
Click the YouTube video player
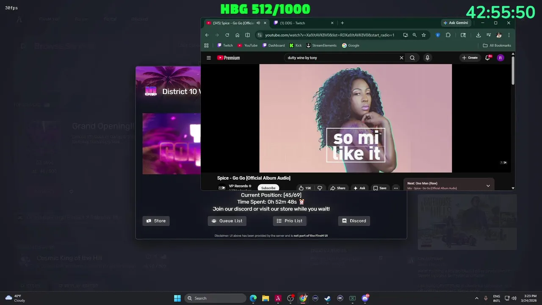coord(355,118)
